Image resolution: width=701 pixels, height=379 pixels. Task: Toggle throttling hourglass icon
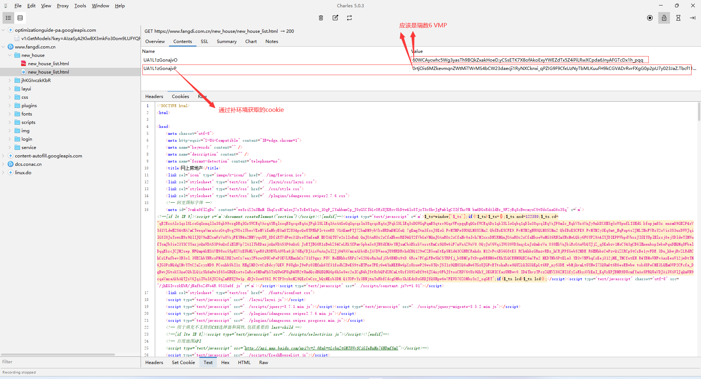pyautogui.click(x=678, y=18)
